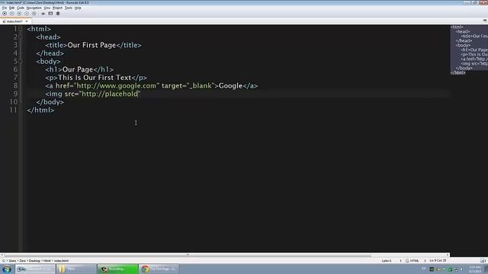Click the Users breadcrumb segment
The height and width of the screenshot is (274, 488).
pyautogui.click(x=12, y=261)
